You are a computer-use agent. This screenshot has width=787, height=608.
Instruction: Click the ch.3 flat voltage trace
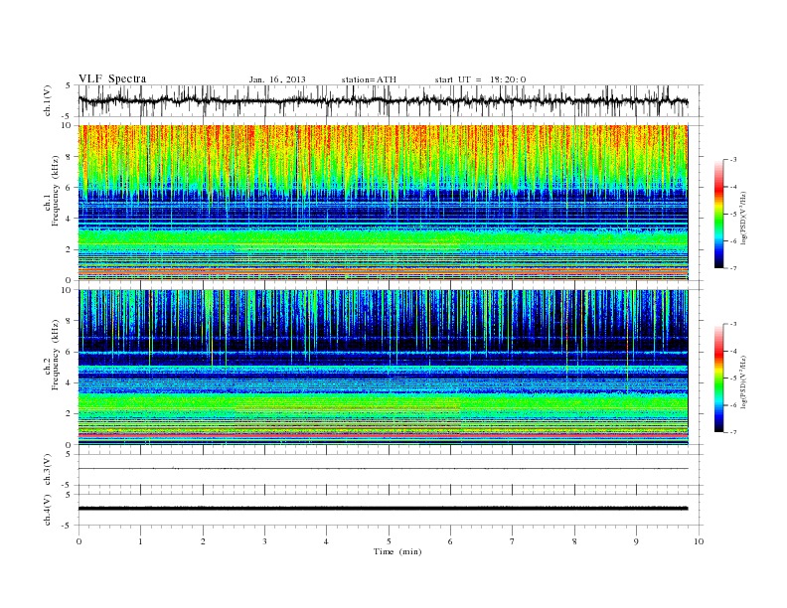(383, 469)
